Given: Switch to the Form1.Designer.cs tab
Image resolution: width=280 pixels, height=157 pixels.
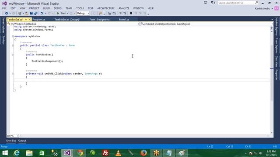Looking at the screenshot, I should (x=99, y=20).
